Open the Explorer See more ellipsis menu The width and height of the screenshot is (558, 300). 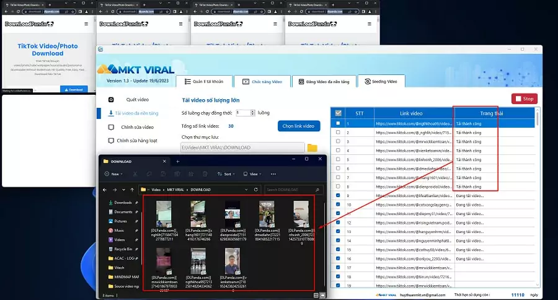click(x=273, y=174)
